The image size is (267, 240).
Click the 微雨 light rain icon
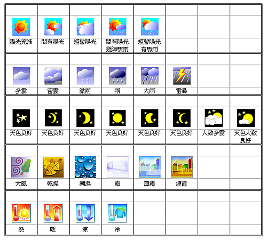[x=85, y=76]
